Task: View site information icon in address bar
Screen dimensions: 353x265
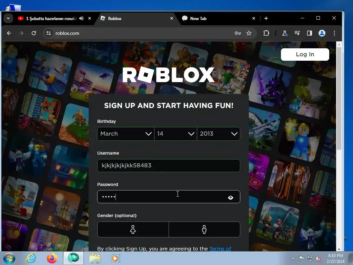Action: pos(48,33)
